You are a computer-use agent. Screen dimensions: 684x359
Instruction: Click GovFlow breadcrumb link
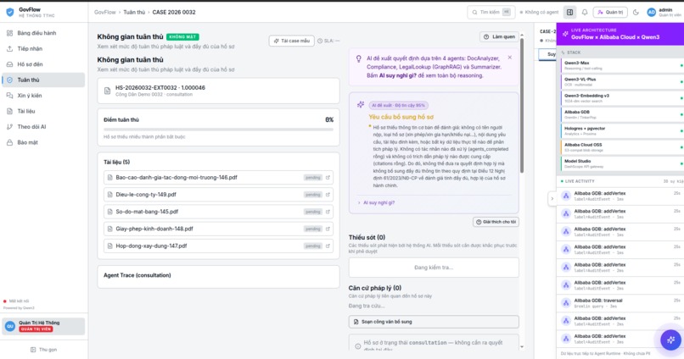point(105,12)
